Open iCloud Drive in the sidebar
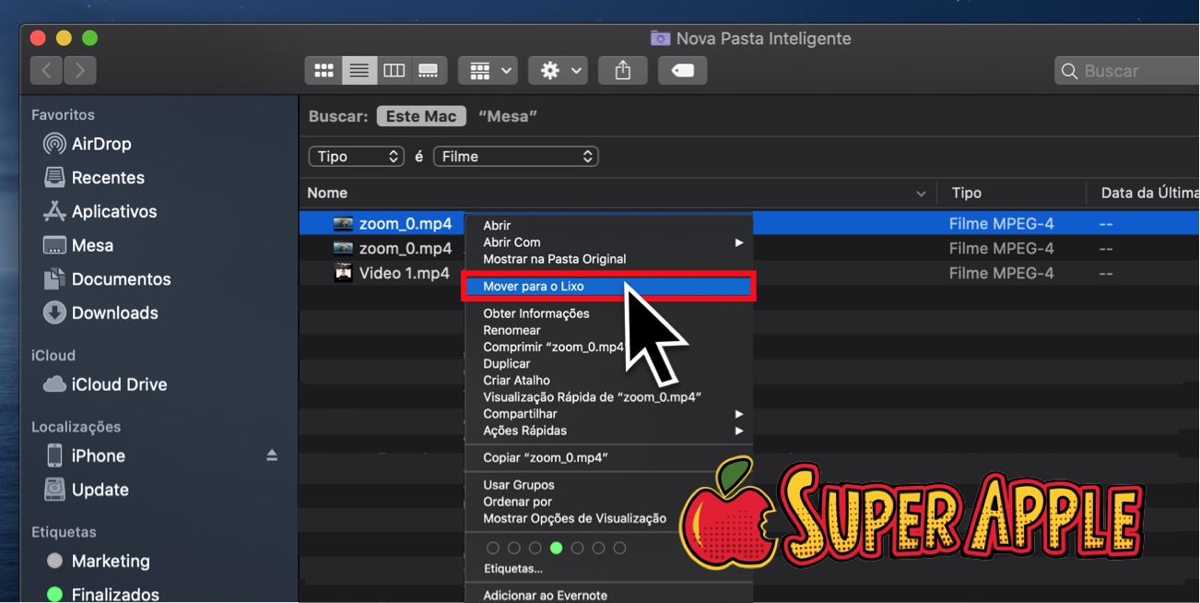The image size is (1200, 603). coord(119,384)
